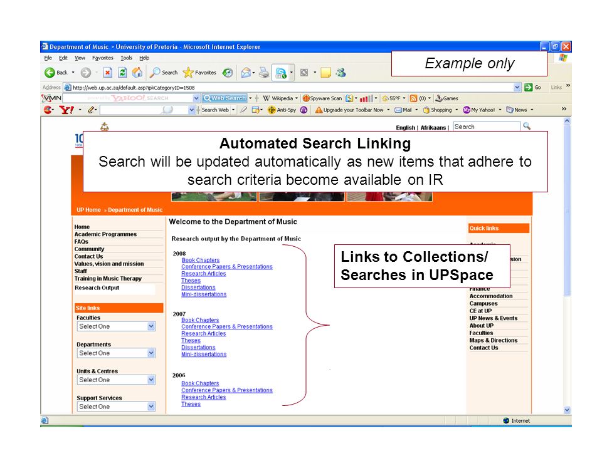Run Spyware Scan toolbar button
Image resolution: width=602 pixels, height=451 pixels.
coord(322,98)
